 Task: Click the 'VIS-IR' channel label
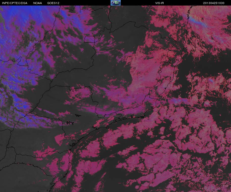point(160,3)
